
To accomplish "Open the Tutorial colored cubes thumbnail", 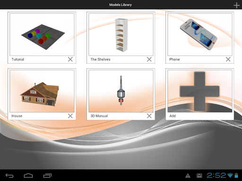I will tap(42, 34).
